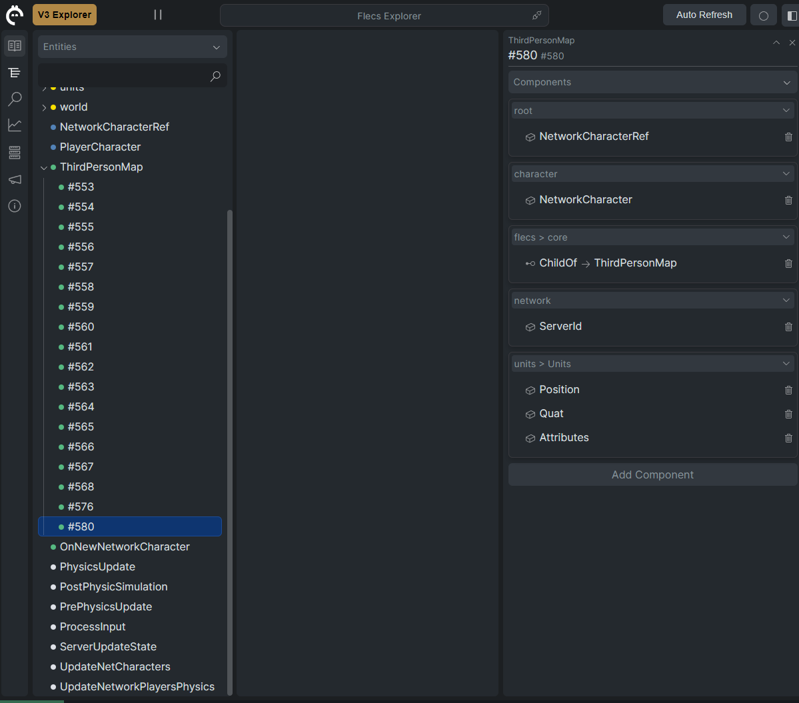The width and height of the screenshot is (799, 703).
Task: Open the Entities dropdown
Action: coord(132,47)
